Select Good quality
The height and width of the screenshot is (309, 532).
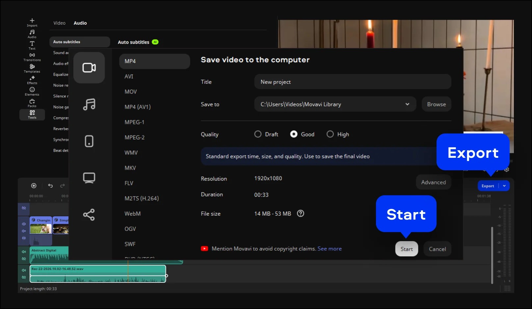[x=302, y=134]
